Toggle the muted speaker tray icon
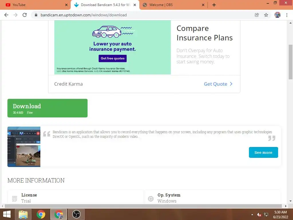The height and width of the screenshot is (220, 293). coord(259,215)
